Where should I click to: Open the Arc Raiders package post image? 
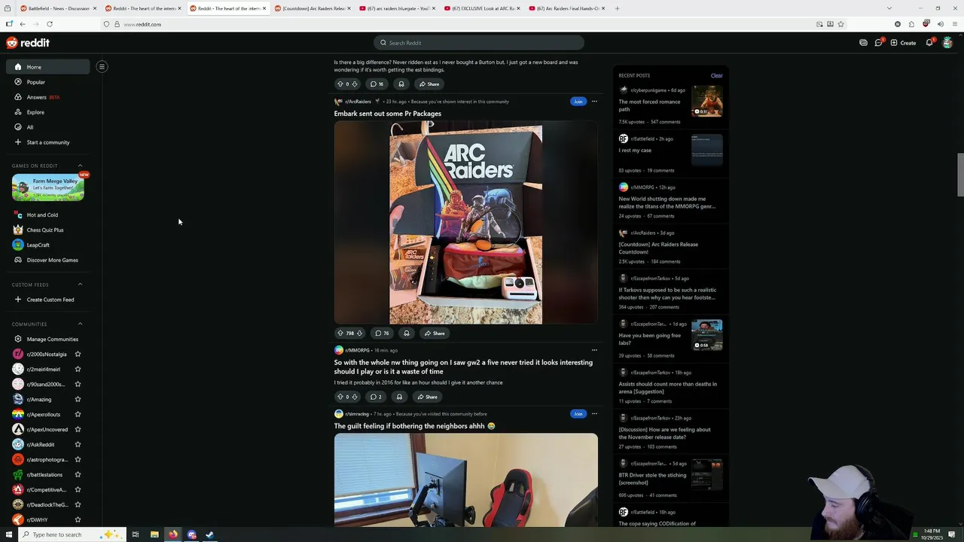465,223
